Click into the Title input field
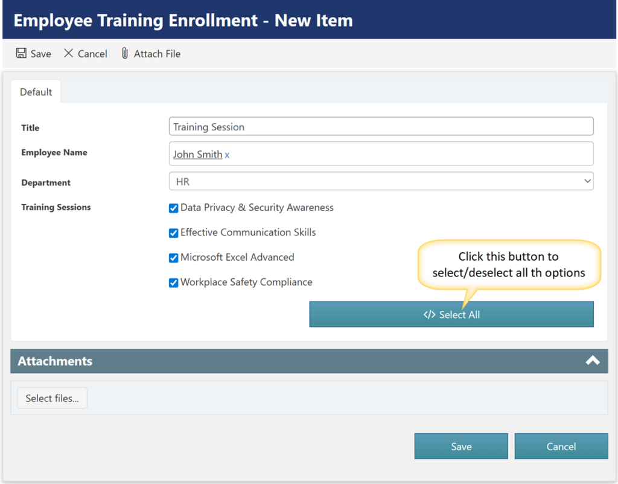Screen dimensions: 618x484 click(x=380, y=127)
